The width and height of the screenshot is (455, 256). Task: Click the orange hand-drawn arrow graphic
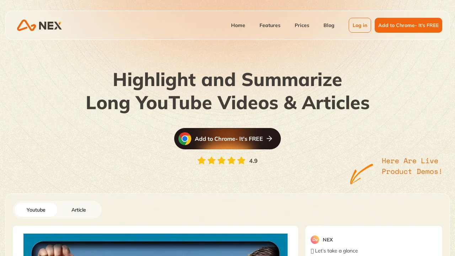click(x=362, y=174)
